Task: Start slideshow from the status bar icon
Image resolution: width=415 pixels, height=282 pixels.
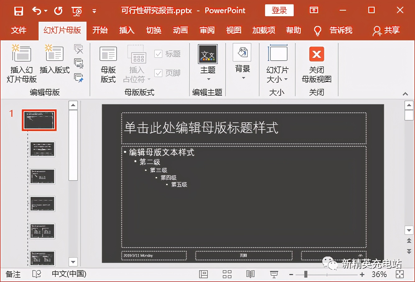Action: pos(274,274)
